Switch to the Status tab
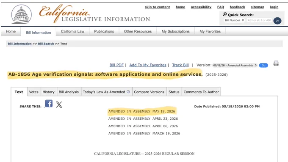The height and width of the screenshot is (162, 288). tap(174, 92)
